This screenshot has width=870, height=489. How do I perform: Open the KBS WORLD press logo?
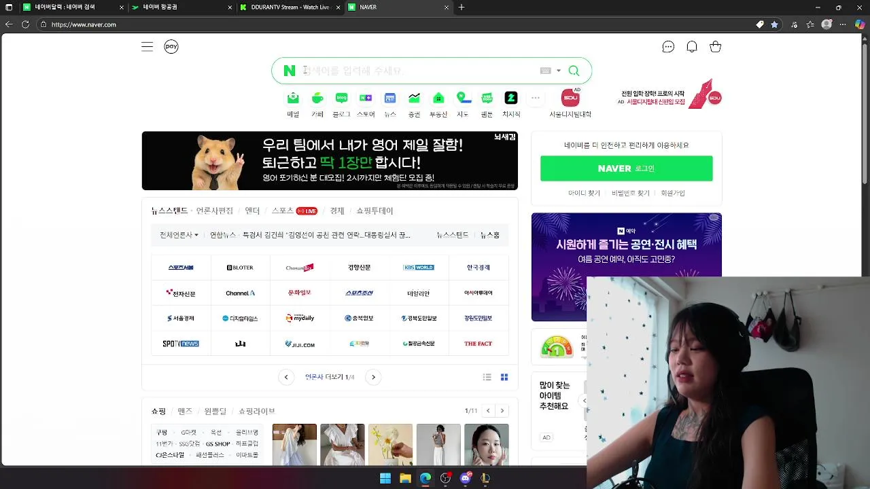click(x=419, y=268)
